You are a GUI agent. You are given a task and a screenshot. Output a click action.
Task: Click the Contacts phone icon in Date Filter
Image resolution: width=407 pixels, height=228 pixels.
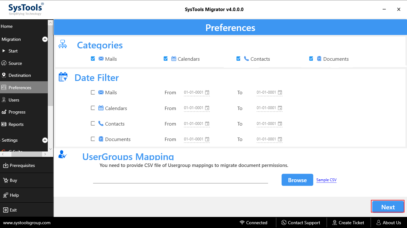pos(101,123)
